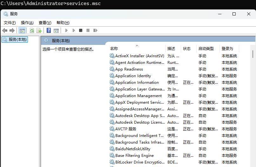This screenshot has width=256, height=167.
Task: Toggle Show/Hide Console Tree button
Action: coord(22,31)
